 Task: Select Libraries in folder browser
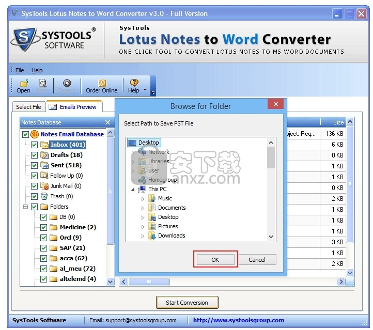tap(159, 161)
